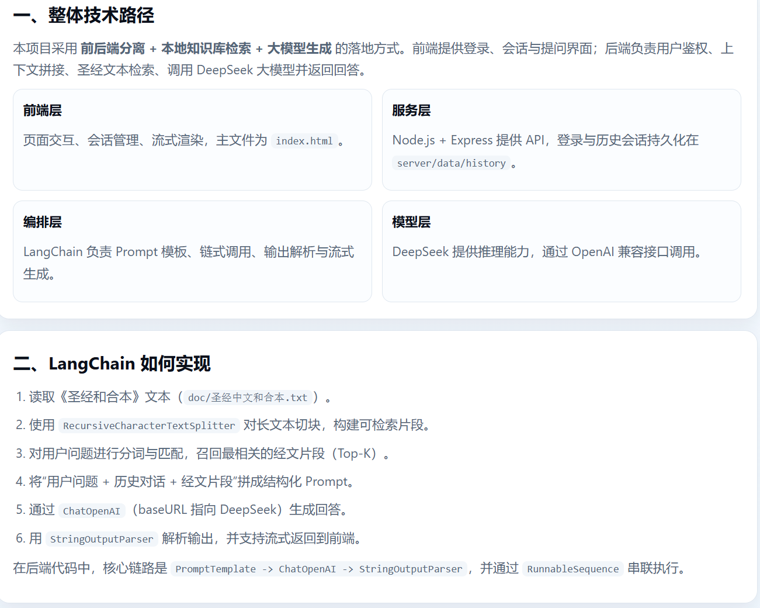Click the 'RunnableSequence' code tag
760x608 pixels.
[572, 569]
